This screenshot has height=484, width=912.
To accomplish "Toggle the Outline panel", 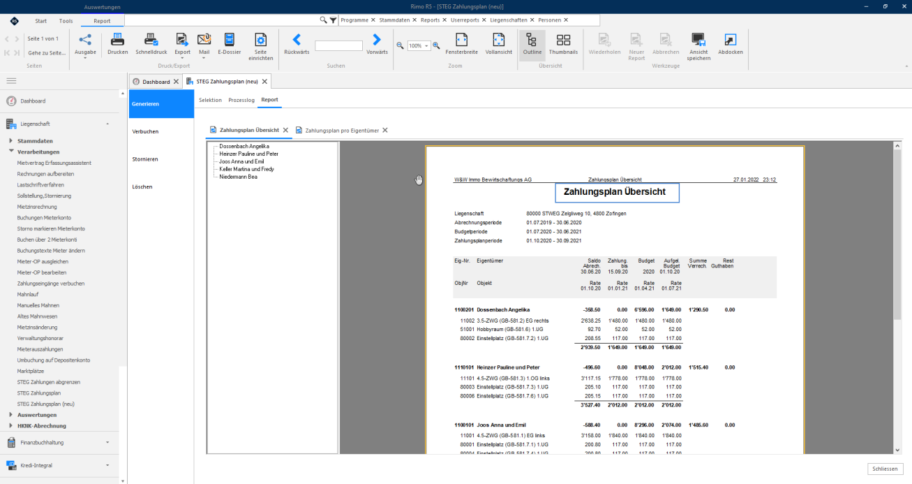I will tap(532, 45).
